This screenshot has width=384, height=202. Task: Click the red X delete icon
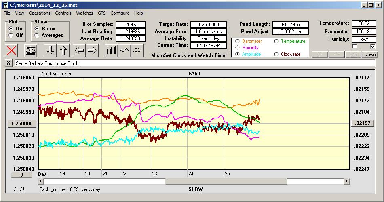12,50
